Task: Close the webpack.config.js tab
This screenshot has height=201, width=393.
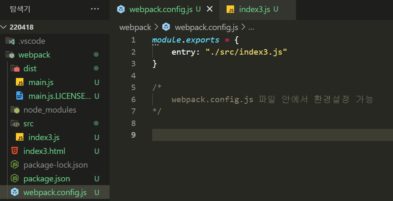Action: (209, 9)
